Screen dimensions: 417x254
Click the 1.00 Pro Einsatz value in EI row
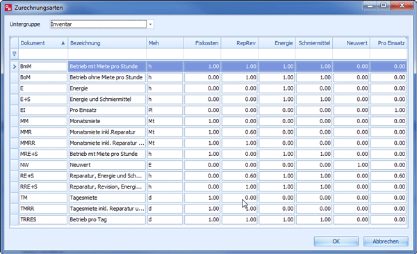coord(389,110)
